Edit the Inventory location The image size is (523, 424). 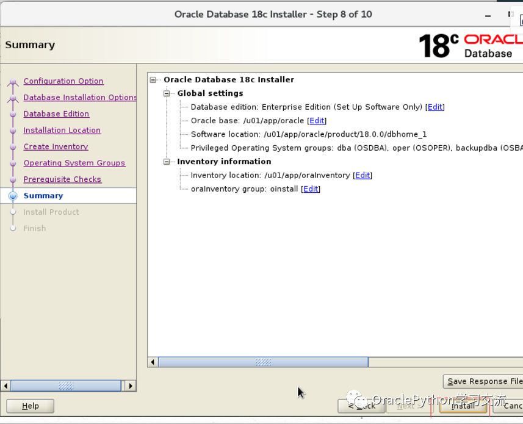coord(362,175)
